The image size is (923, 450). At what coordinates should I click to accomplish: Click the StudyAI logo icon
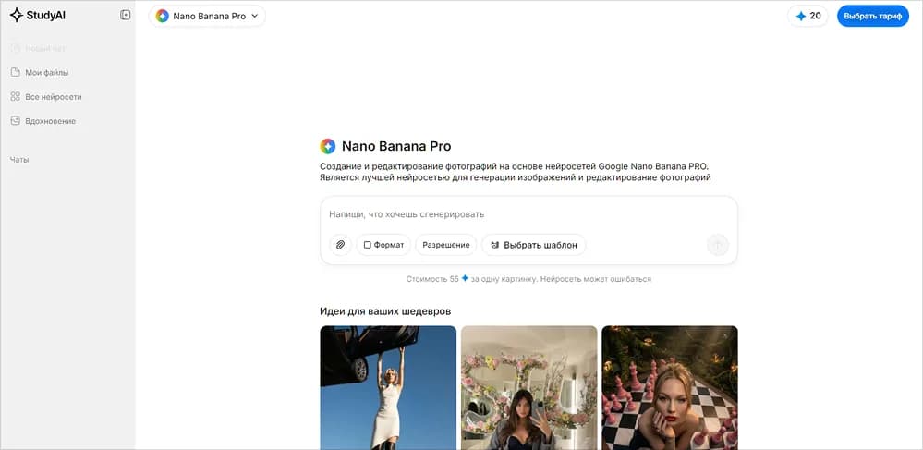click(16, 16)
